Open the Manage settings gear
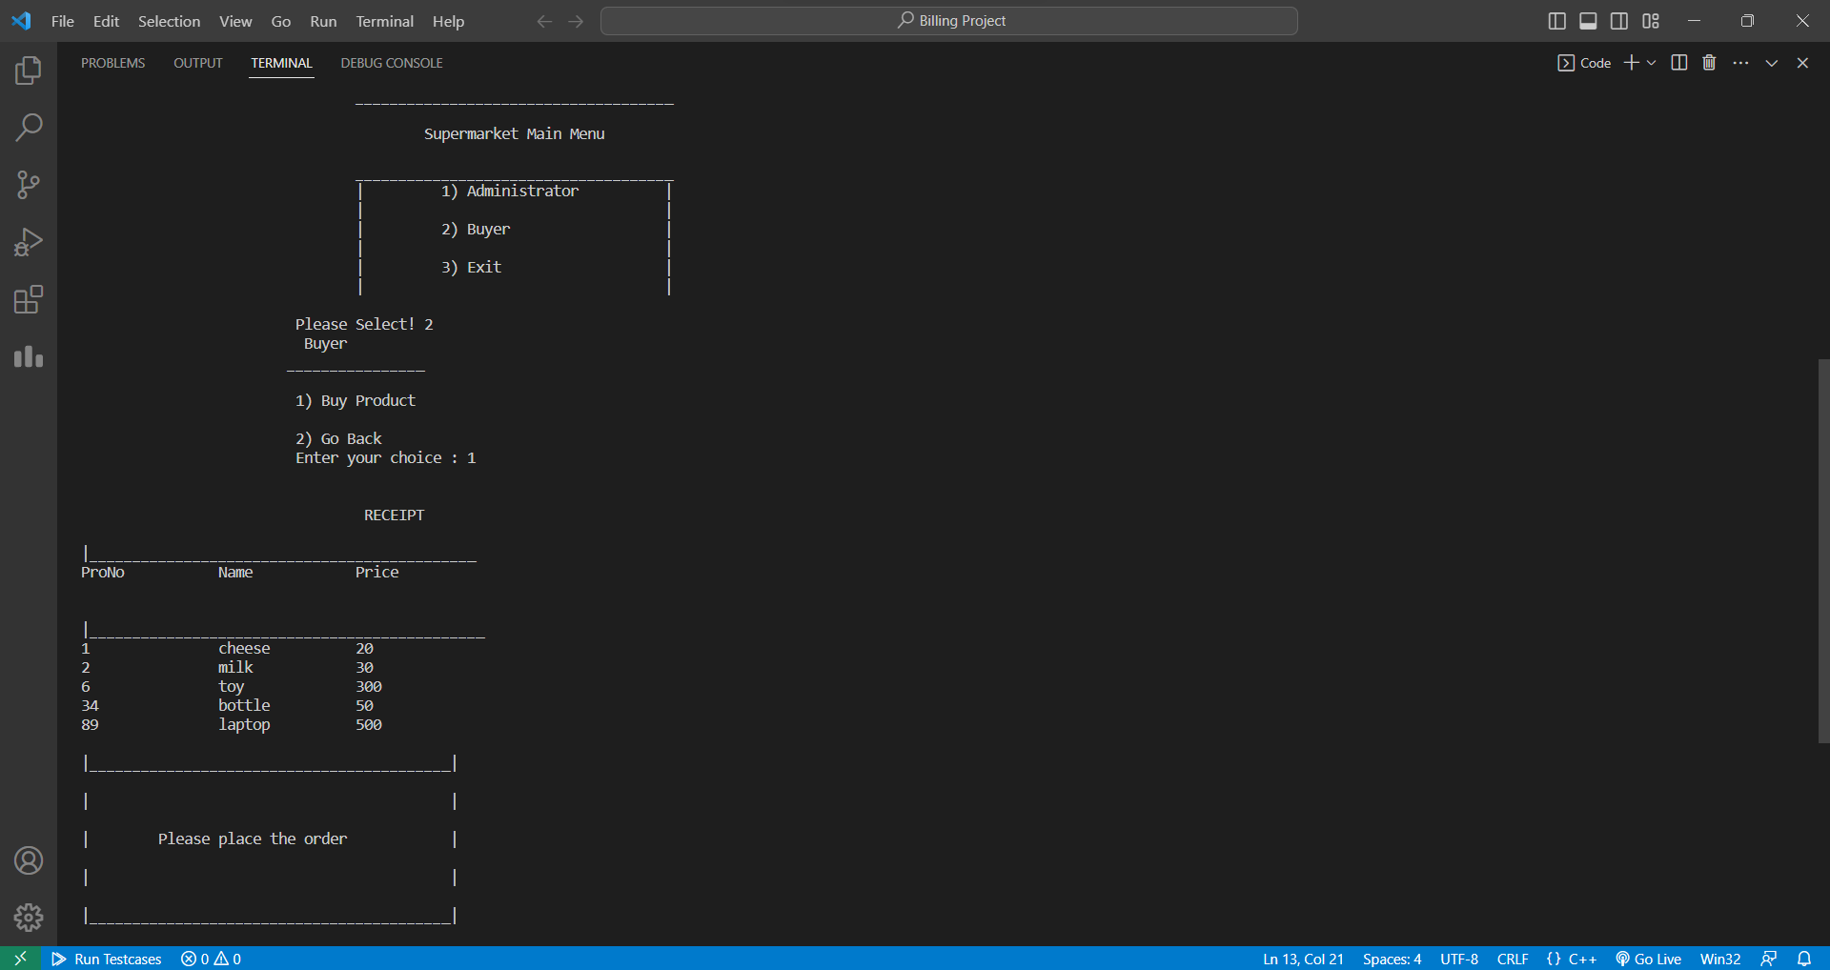1830x970 pixels. pyautogui.click(x=28, y=918)
